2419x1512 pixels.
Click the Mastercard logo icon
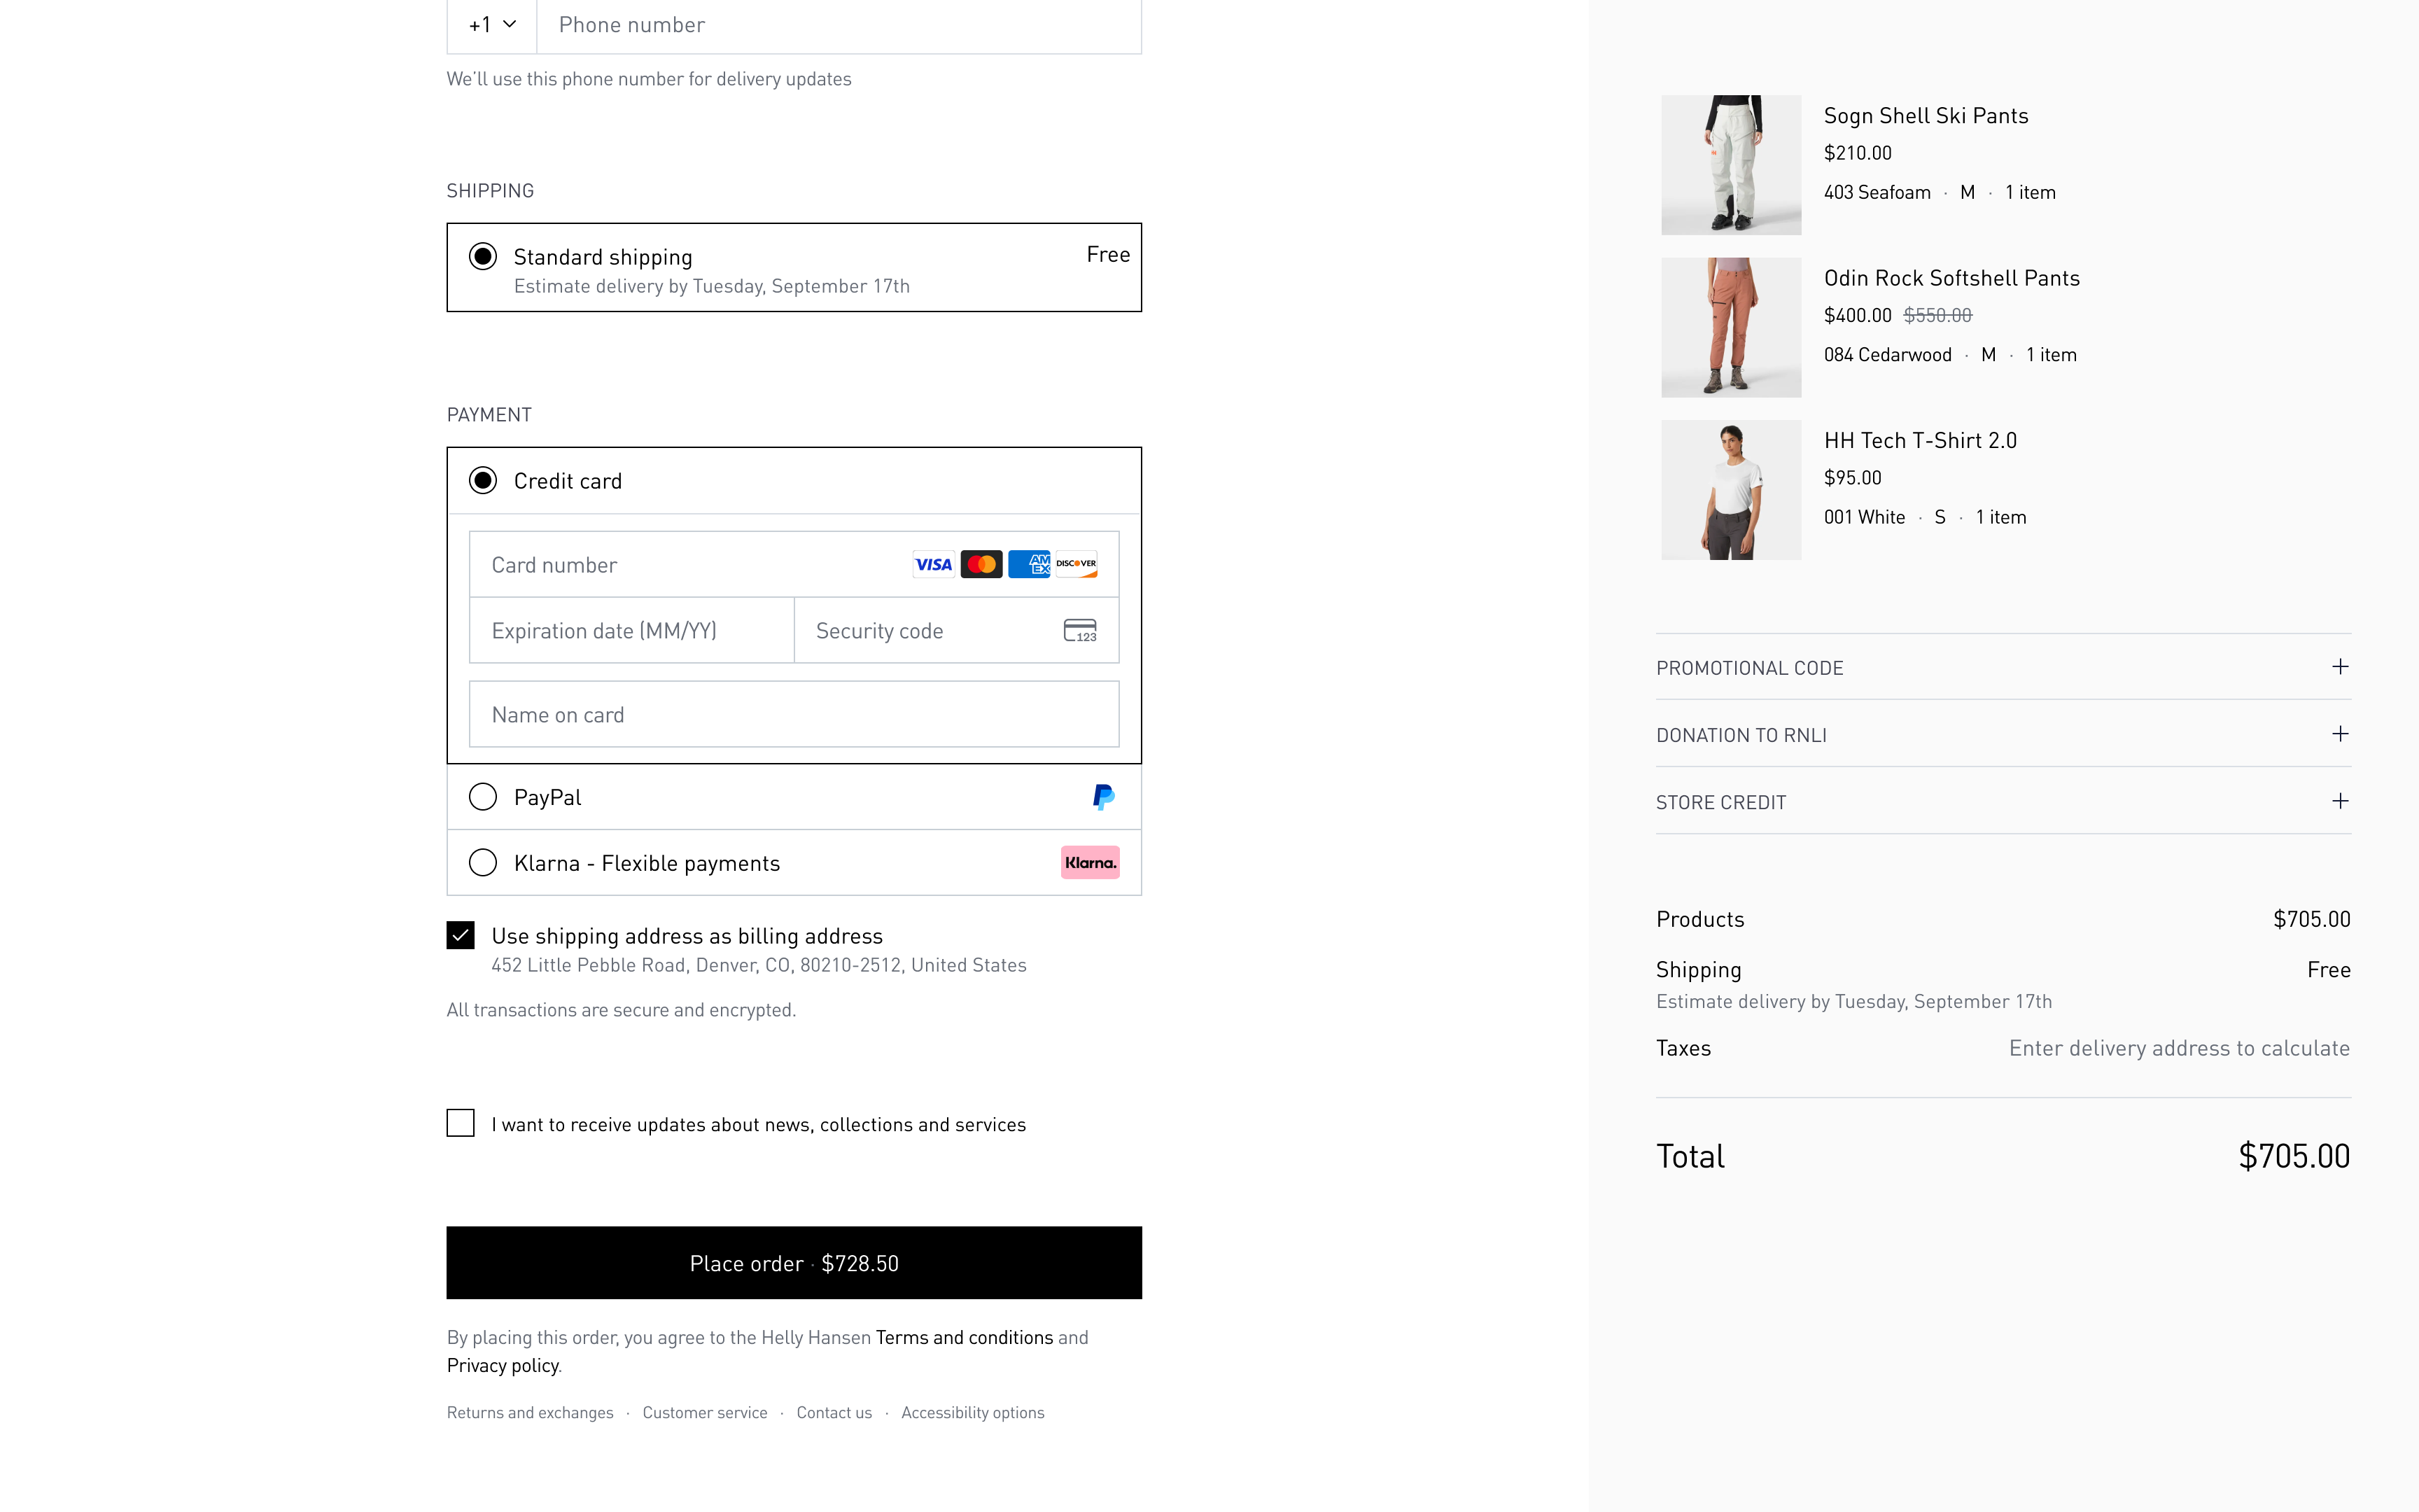coord(981,564)
